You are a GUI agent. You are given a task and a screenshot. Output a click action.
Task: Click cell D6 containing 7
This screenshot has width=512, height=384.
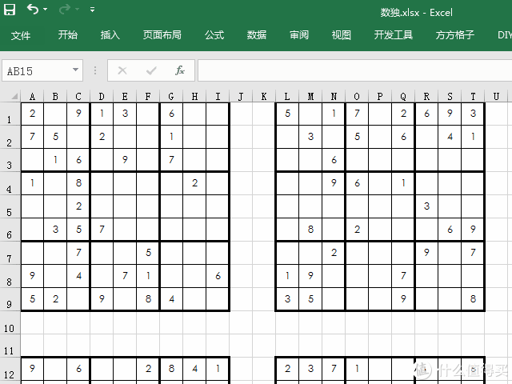102,230
